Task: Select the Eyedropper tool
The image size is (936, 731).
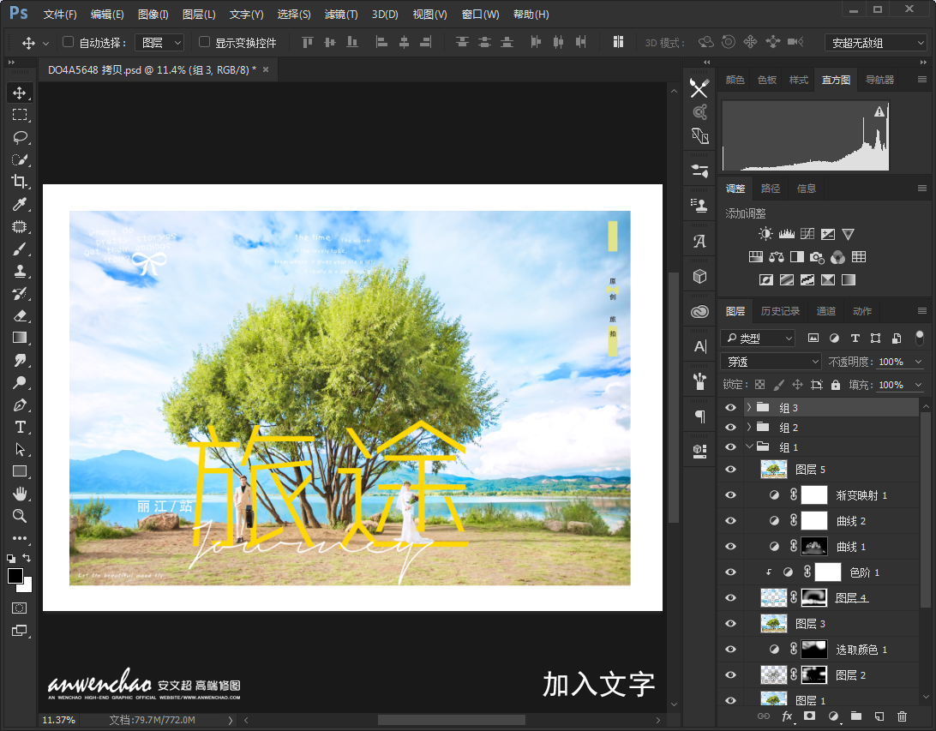Action: point(20,205)
